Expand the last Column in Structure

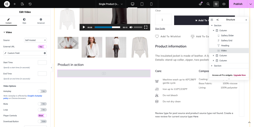click(213, 60)
